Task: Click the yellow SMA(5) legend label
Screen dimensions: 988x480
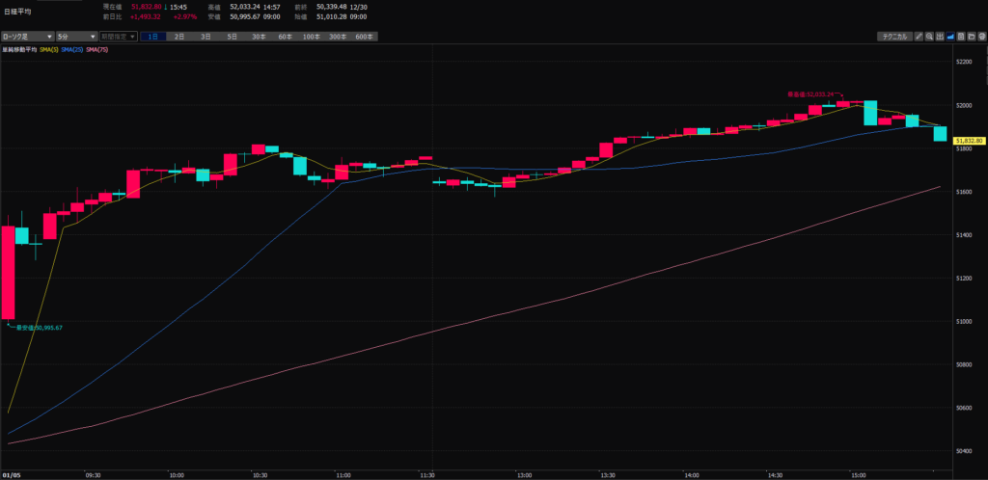Action: coord(49,48)
